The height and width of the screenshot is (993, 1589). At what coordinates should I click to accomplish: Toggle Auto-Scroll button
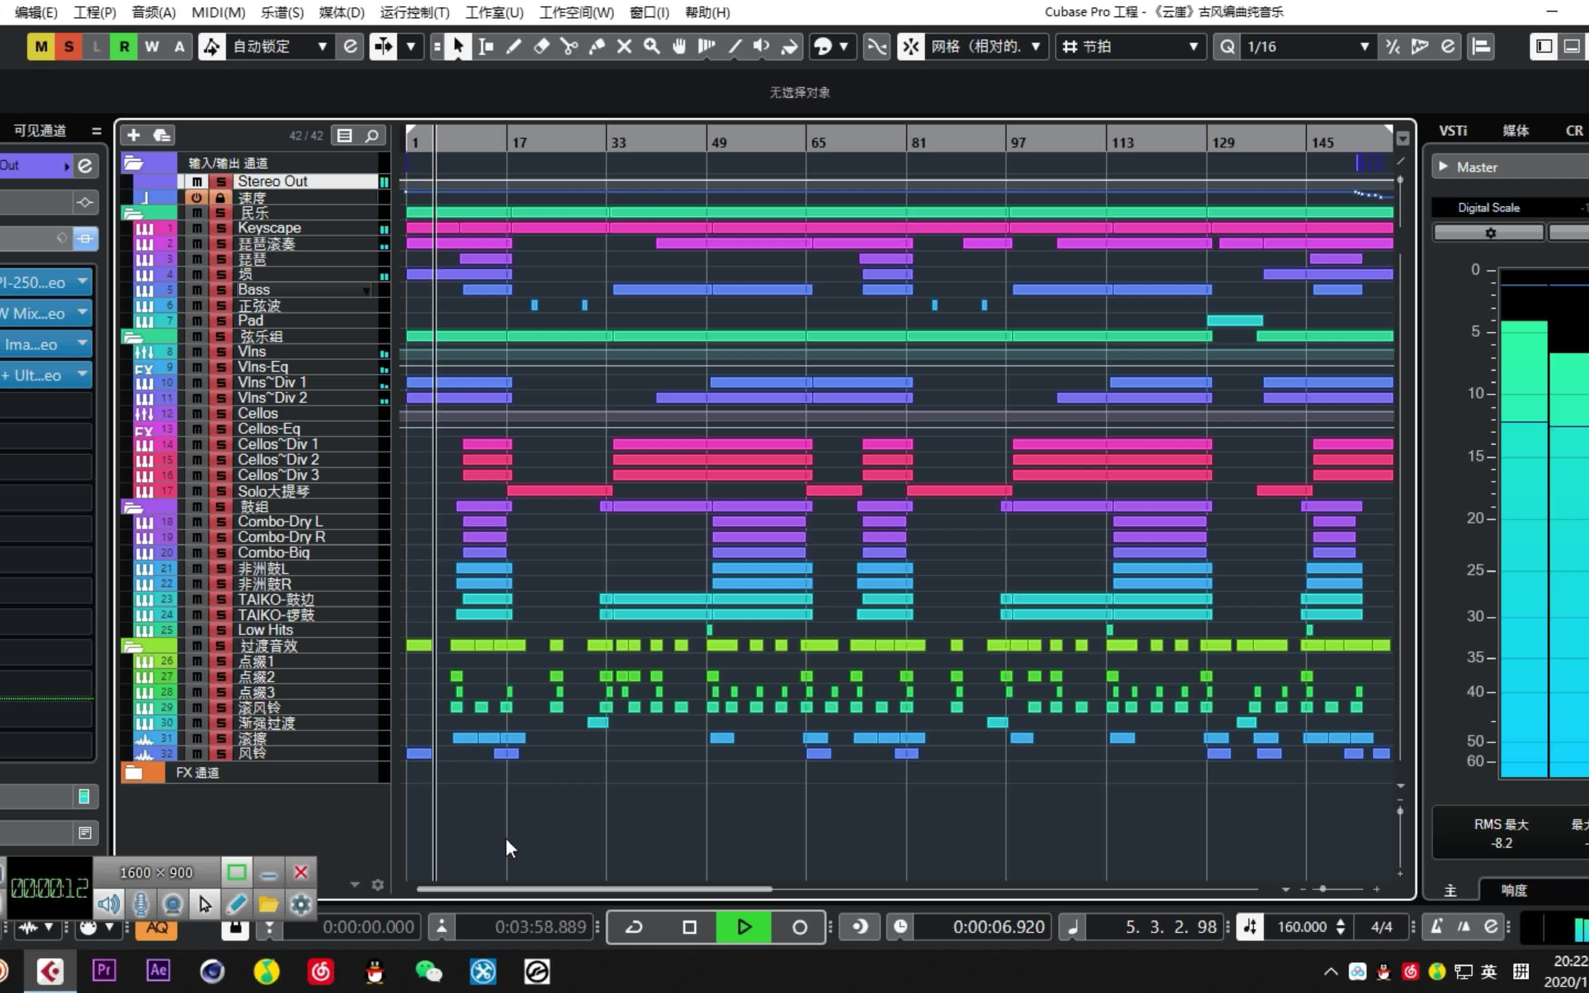383,46
